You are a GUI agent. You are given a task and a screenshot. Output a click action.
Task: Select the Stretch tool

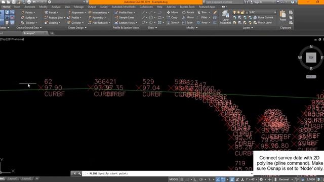[x=173, y=23]
